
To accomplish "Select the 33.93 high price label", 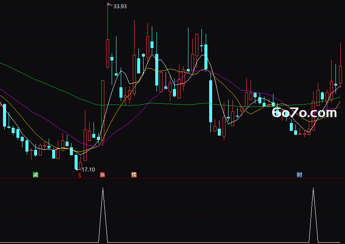I will pos(120,6).
